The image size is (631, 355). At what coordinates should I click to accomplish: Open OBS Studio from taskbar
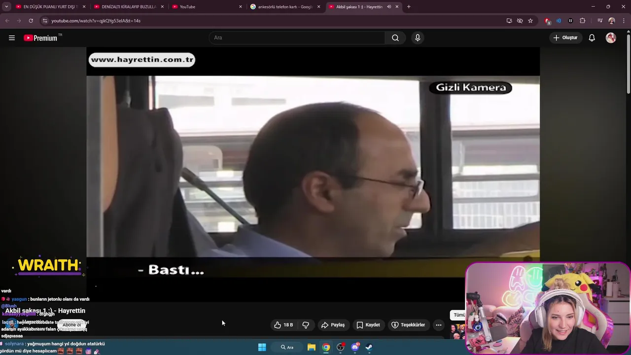pos(340,347)
